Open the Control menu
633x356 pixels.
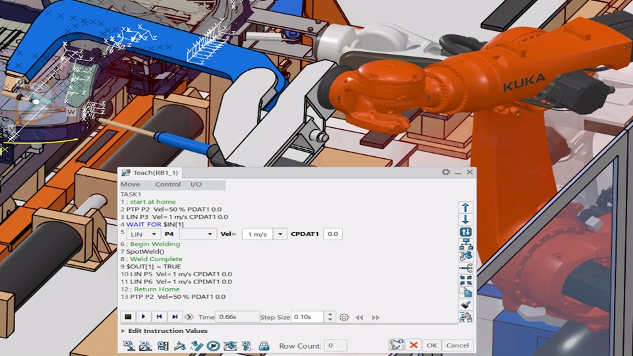(x=168, y=184)
